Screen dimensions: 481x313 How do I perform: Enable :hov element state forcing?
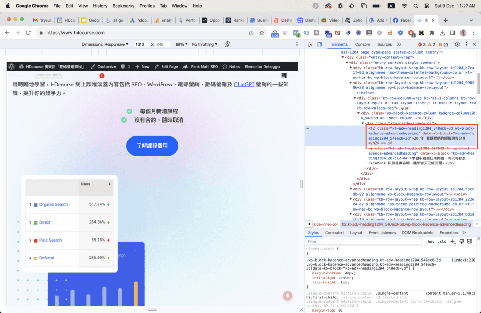(430, 241)
